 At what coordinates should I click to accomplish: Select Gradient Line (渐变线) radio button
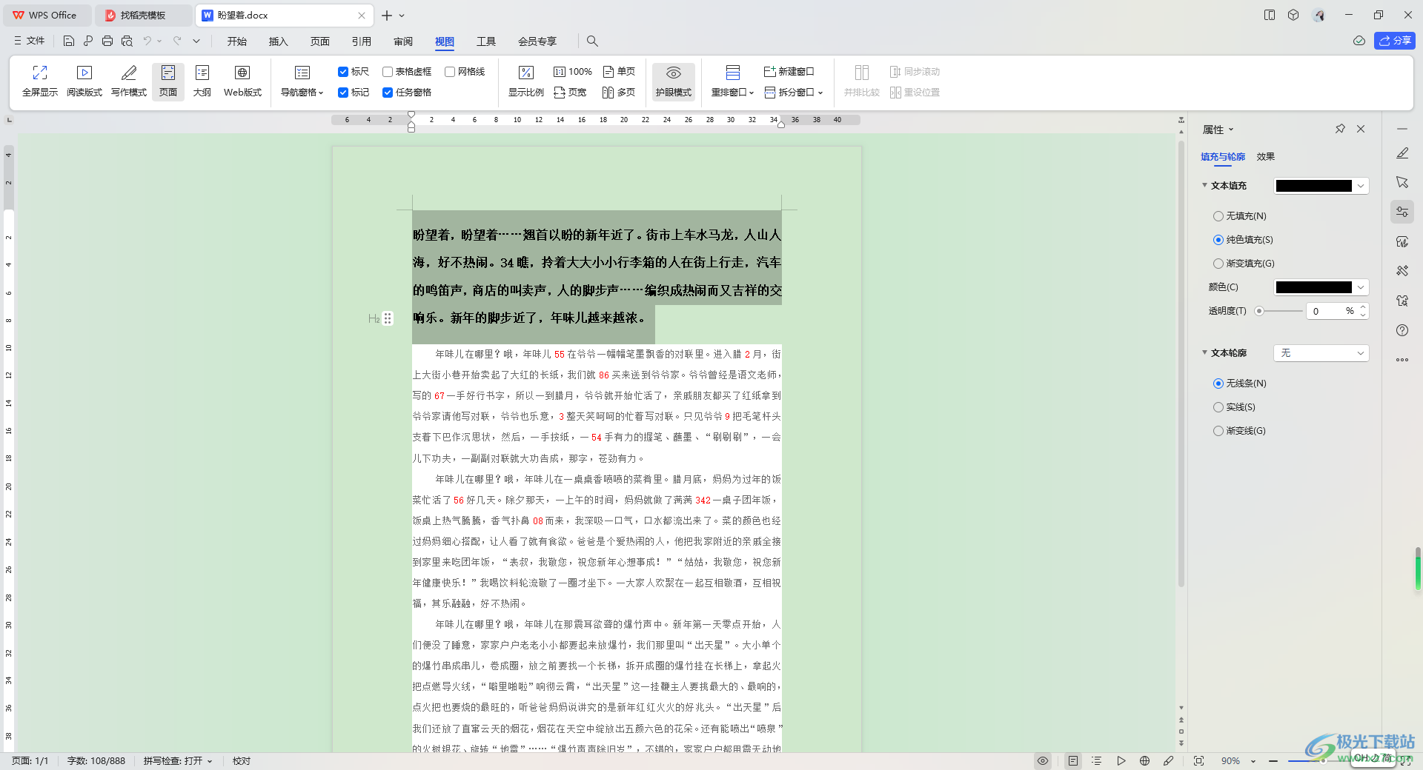1218,431
